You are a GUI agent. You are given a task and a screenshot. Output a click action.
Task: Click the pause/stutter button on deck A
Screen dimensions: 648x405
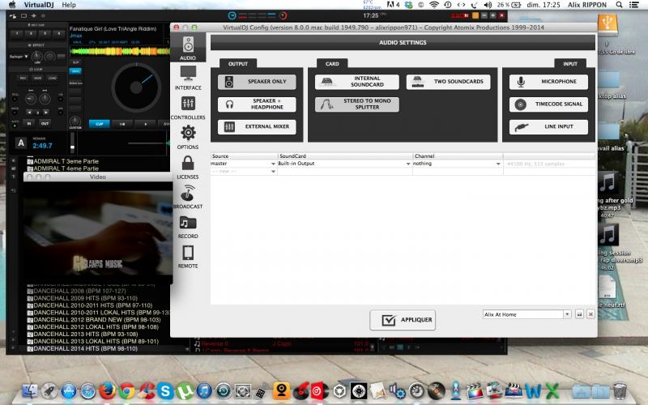122,124
